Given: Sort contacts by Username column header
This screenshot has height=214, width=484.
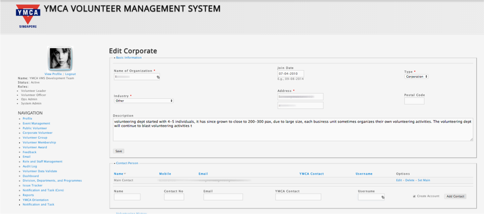Looking at the screenshot, I should 364,174.
